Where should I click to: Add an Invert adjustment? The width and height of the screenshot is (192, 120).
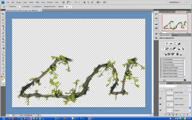(x=165, y=54)
